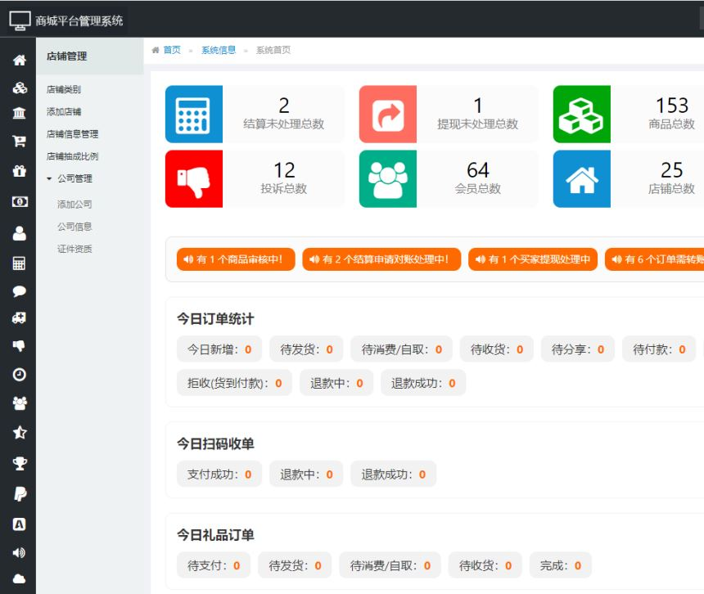Image resolution: width=704 pixels, height=594 pixels.
Task: Click the green boxes product tile icon
Action: 582,114
